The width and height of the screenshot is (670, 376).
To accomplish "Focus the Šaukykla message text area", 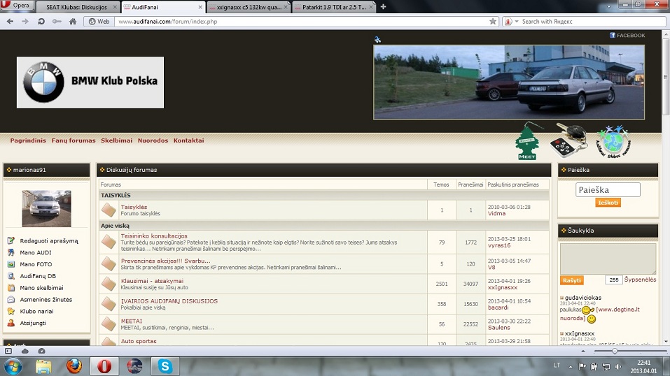I will coord(608,259).
